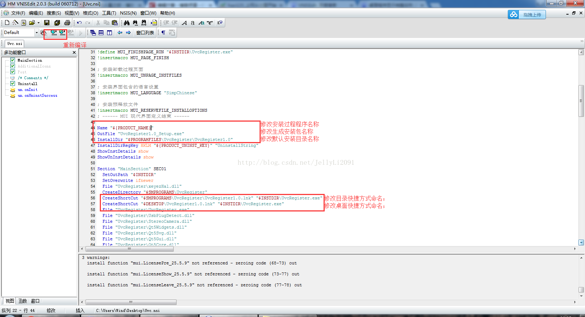Undo the last edit

tap(79, 23)
